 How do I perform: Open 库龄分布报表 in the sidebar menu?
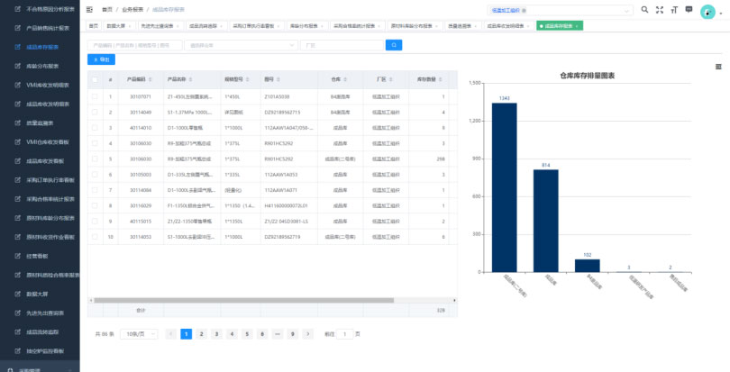tap(42, 66)
